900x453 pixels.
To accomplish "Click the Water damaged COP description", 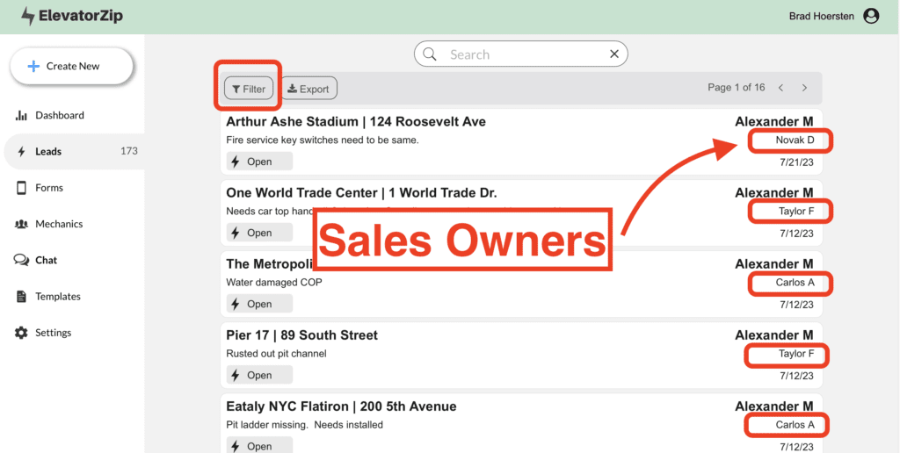I will click(274, 282).
